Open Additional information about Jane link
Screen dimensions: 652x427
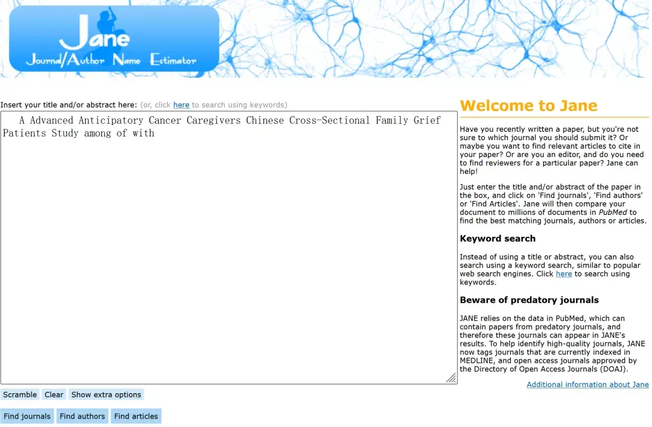(x=587, y=385)
